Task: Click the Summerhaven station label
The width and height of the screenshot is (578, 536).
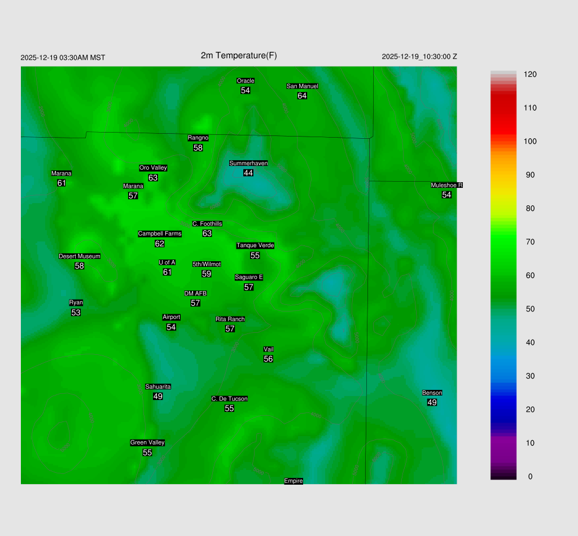Action: [248, 164]
